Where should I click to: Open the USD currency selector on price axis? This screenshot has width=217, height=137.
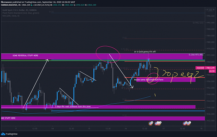pos(210,10)
